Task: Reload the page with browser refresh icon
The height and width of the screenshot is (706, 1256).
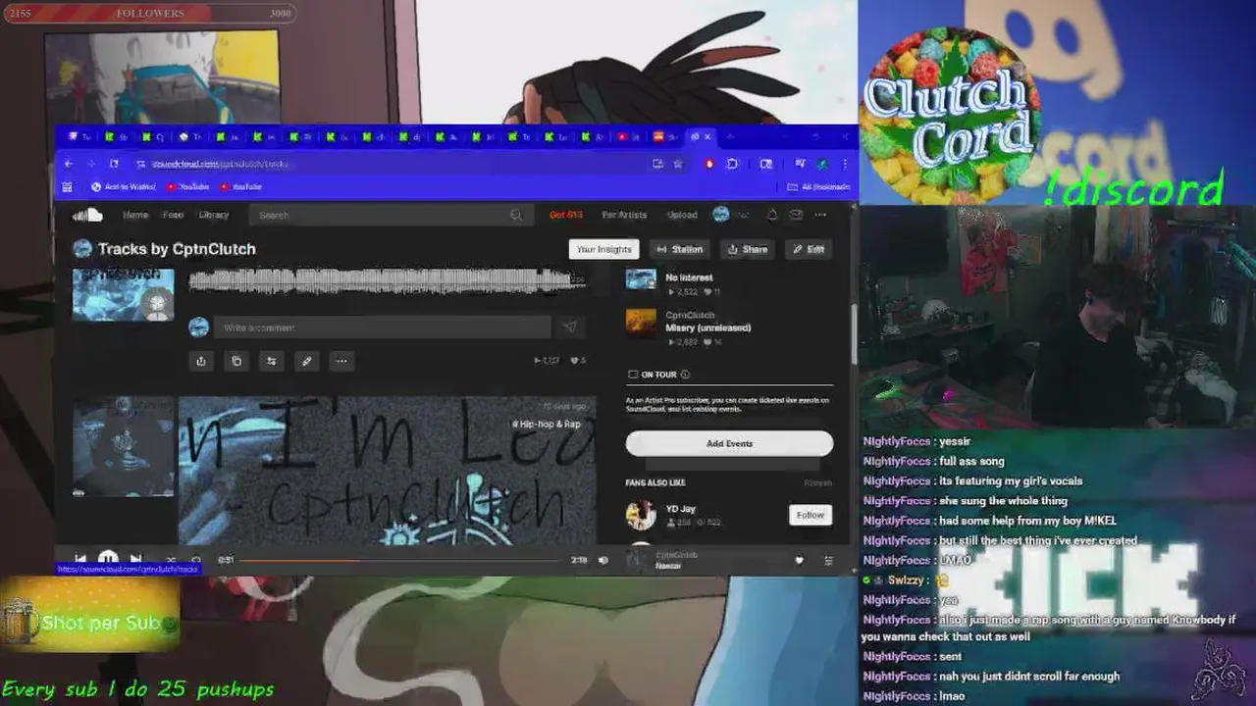Action: 114,164
